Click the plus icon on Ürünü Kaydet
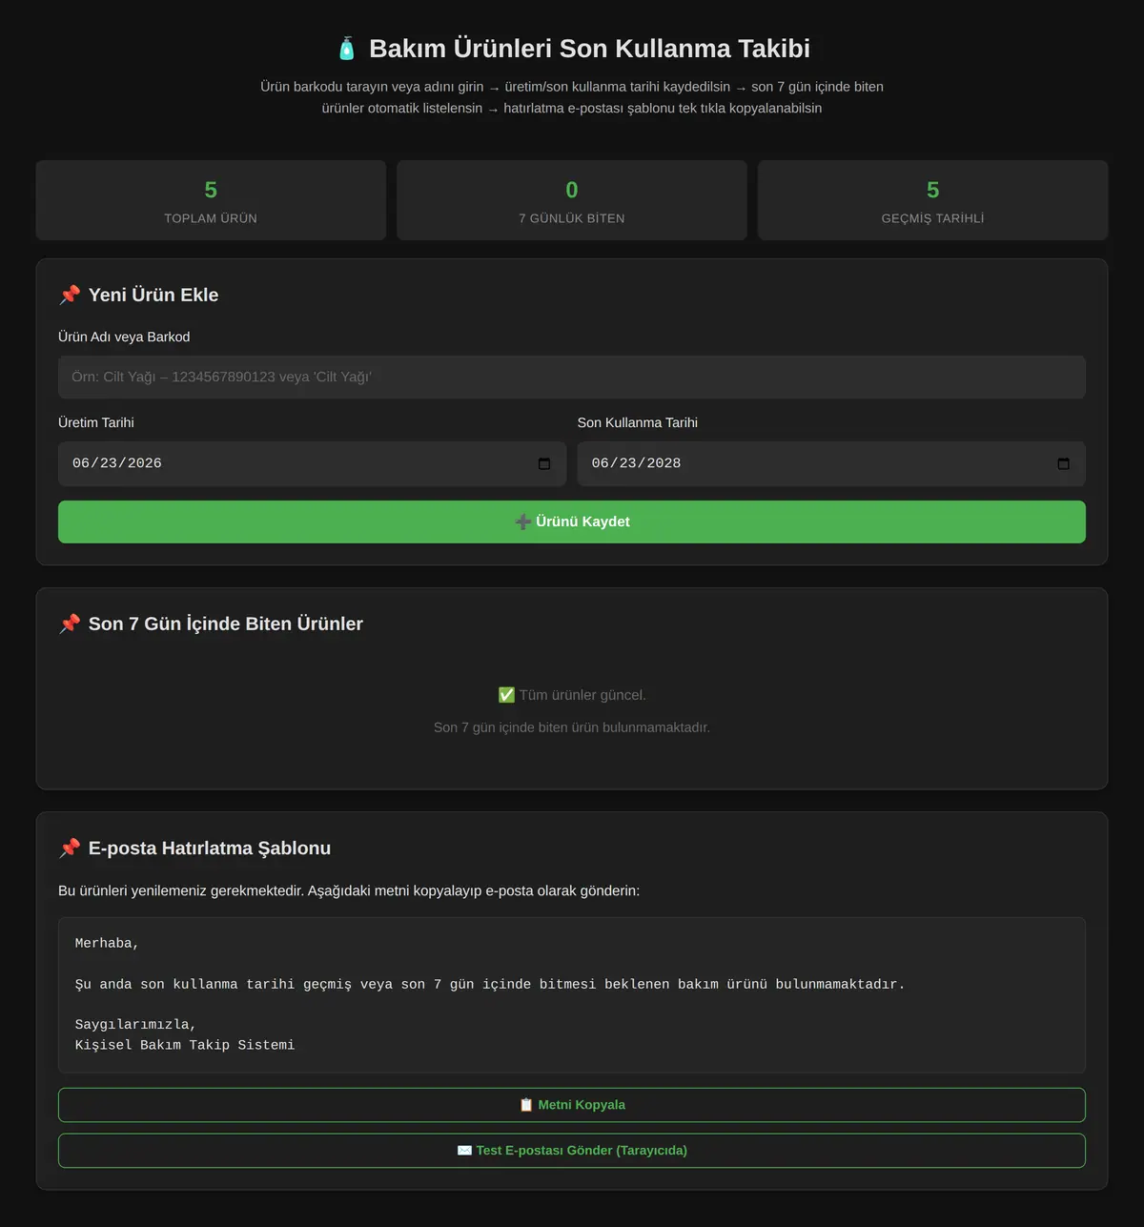1144x1227 pixels. 522,521
